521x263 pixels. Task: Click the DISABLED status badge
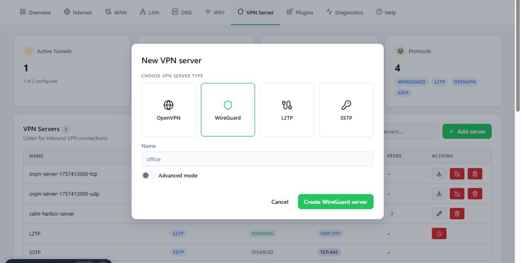coord(262,252)
